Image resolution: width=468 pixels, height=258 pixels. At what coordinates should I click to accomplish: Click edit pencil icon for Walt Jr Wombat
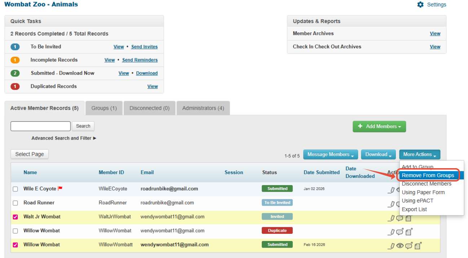(x=391, y=218)
